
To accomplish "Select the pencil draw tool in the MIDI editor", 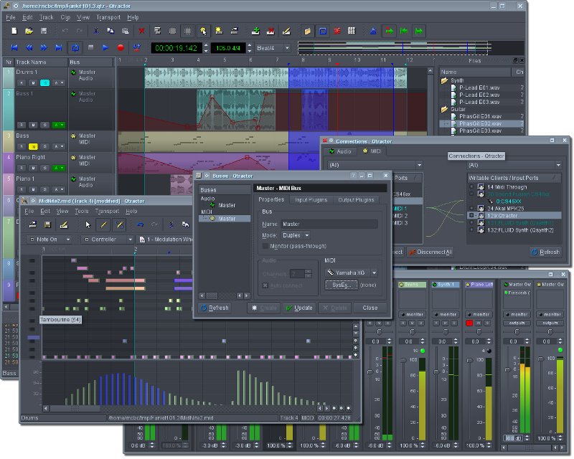I will click(x=104, y=226).
